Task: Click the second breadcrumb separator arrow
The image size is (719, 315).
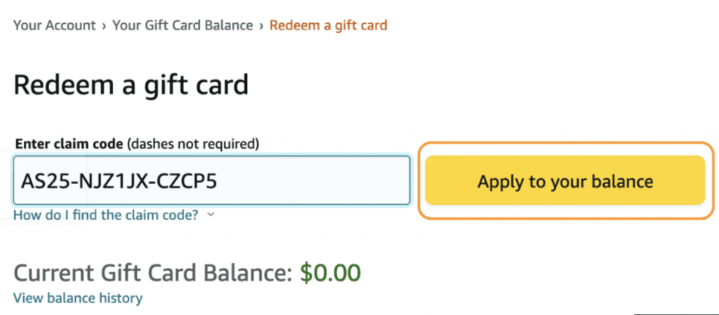Action: click(261, 26)
